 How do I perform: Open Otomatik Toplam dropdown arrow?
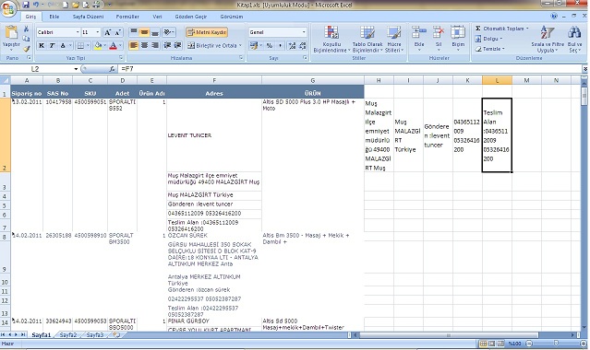point(527,29)
